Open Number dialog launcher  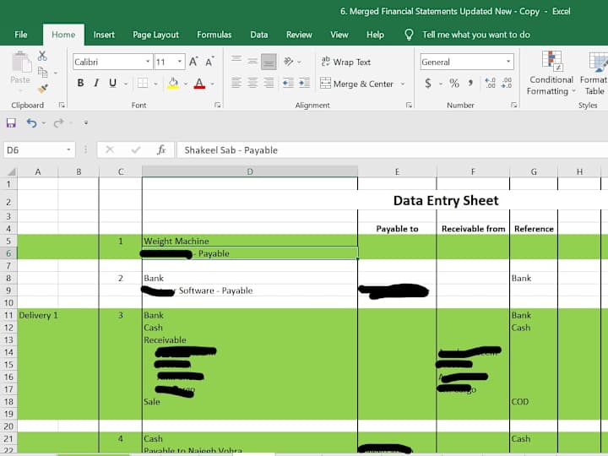(513, 105)
